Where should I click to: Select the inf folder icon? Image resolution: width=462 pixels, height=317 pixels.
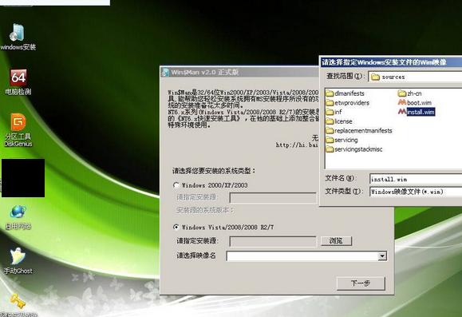[x=330, y=112]
